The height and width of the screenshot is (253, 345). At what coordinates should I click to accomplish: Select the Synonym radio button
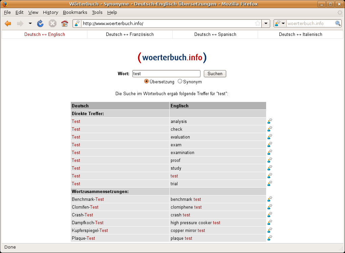(x=180, y=81)
